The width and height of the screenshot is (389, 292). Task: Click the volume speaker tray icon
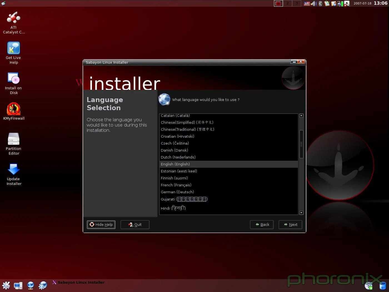(x=313, y=4)
